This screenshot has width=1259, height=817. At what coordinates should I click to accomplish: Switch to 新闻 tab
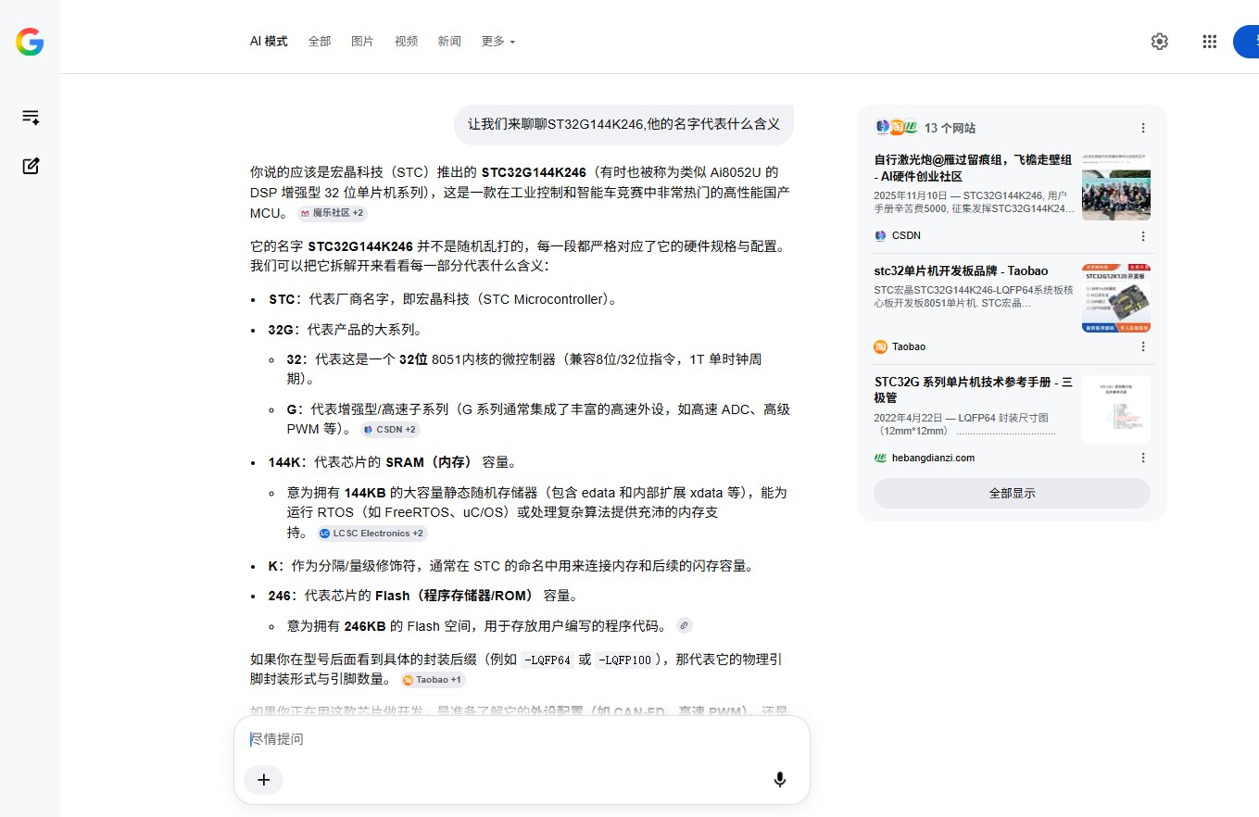click(449, 42)
